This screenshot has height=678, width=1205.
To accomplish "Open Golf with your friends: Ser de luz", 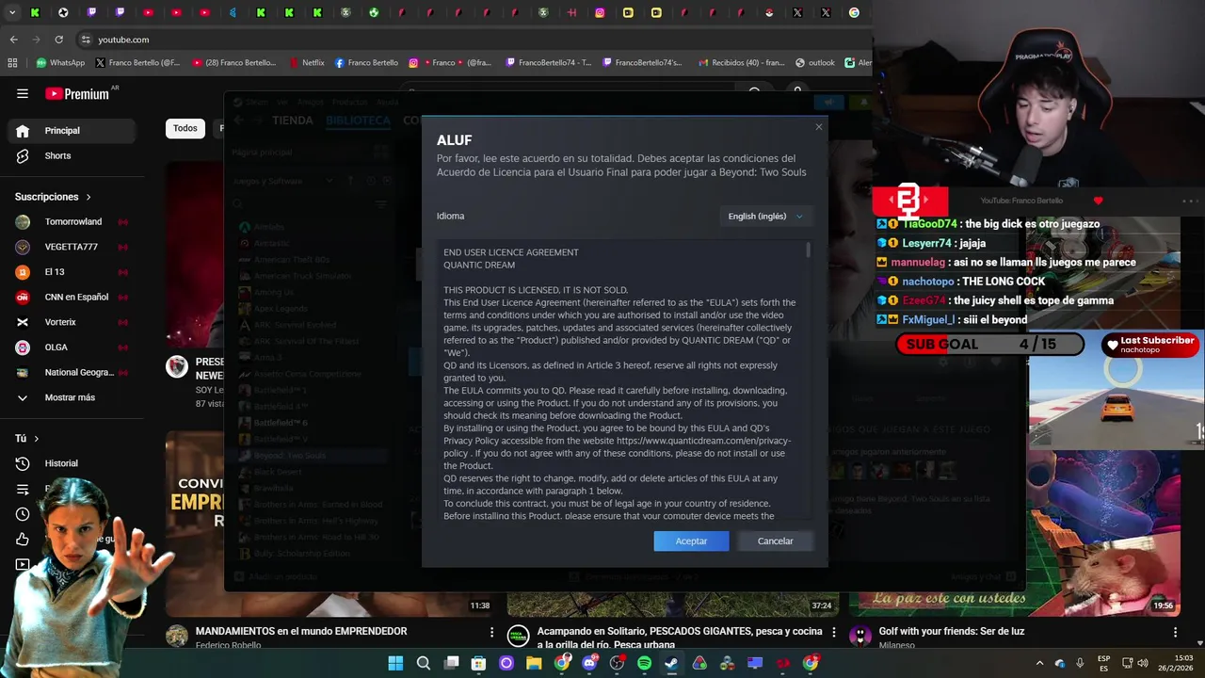I will [952, 631].
